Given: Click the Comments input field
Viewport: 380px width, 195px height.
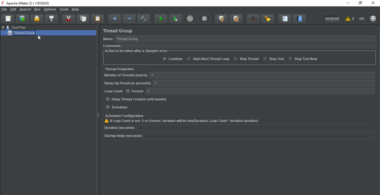Looking at the screenshot, I should coord(249,46).
